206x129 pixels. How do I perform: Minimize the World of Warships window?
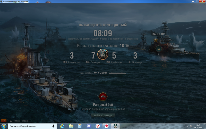pyautogui.click(x=193, y=1)
